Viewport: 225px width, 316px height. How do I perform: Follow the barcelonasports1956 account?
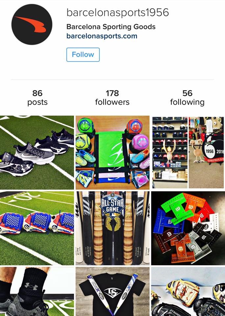83,55
